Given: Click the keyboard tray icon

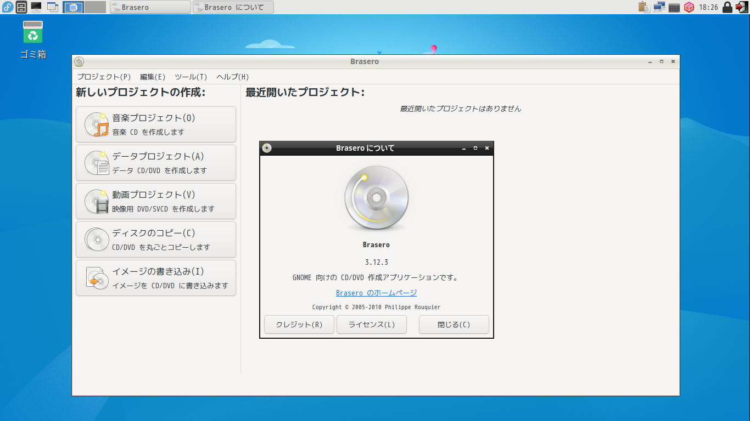Looking at the screenshot, I should point(675,8).
